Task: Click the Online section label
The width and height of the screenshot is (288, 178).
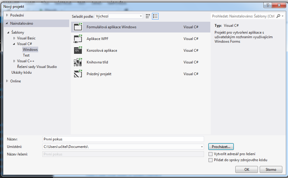Action: point(15,81)
